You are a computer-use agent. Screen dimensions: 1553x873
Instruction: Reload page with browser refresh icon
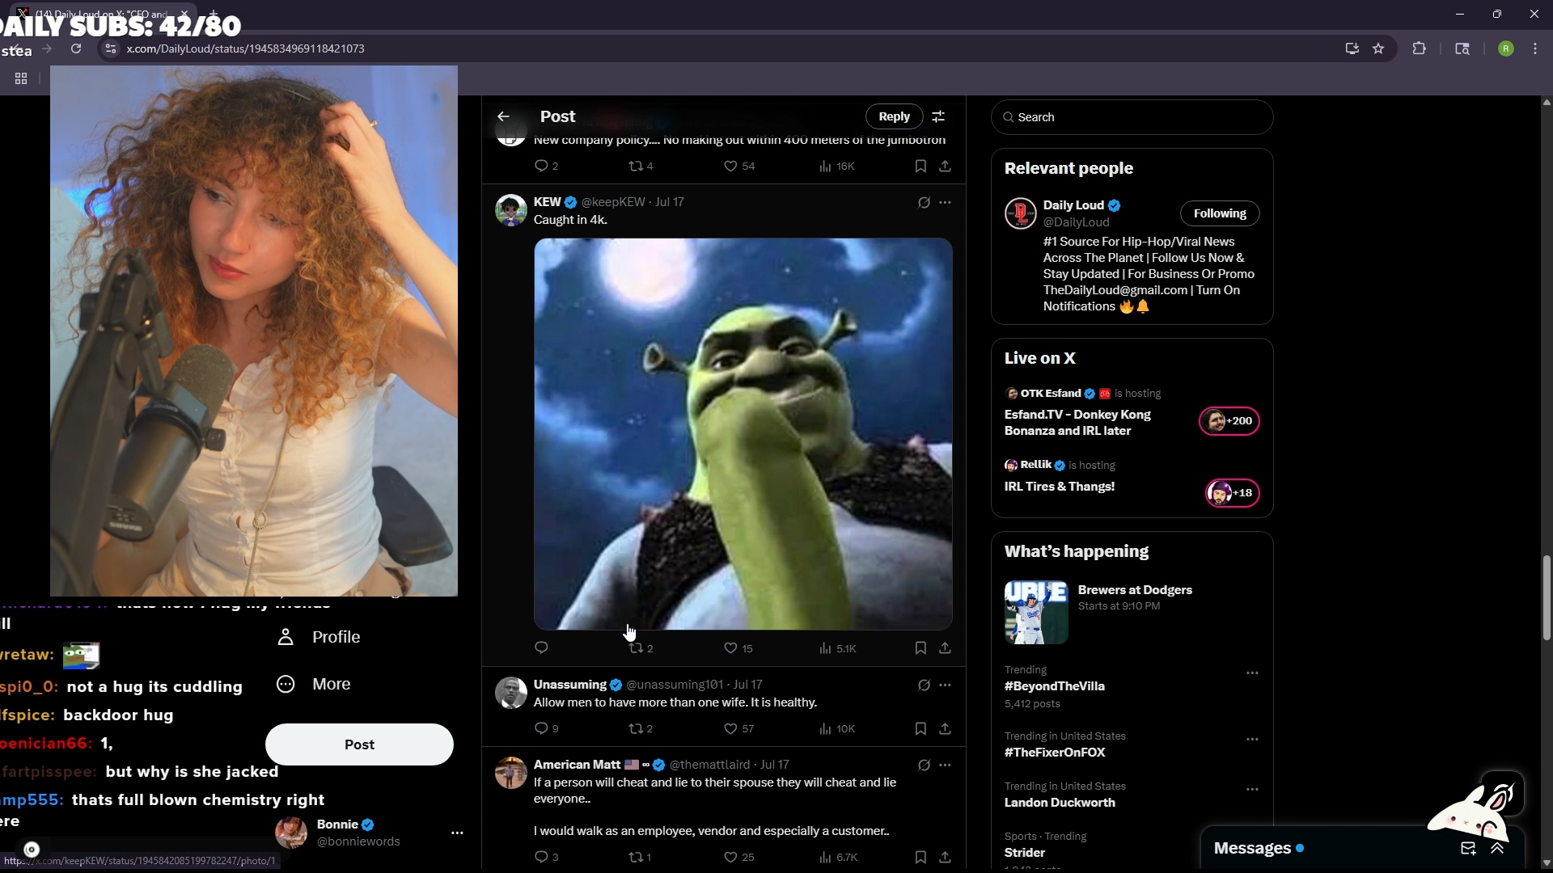76,48
